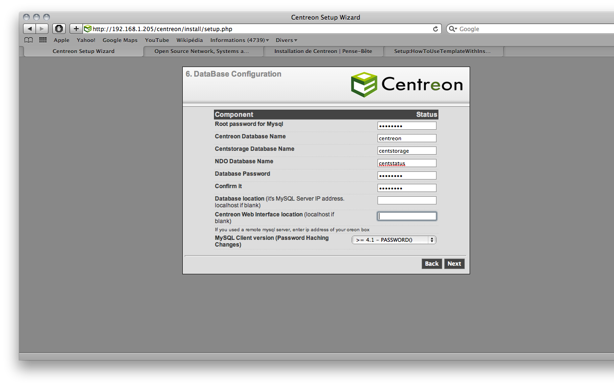Screen dimensions: 614x383
Task: Focus the Confirm it password field
Action: (x=407, y=188)
